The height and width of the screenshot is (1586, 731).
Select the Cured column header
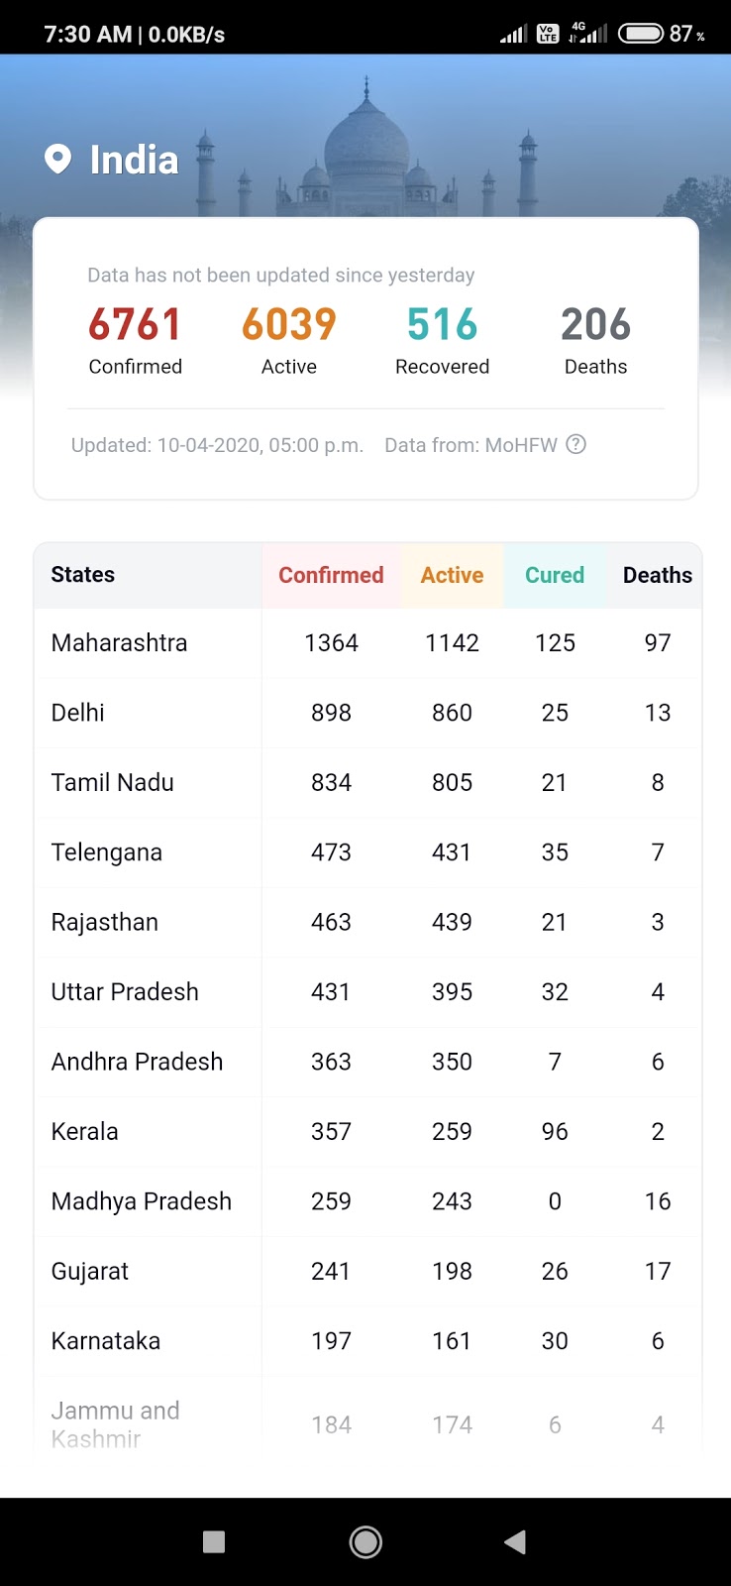(555, 575)
